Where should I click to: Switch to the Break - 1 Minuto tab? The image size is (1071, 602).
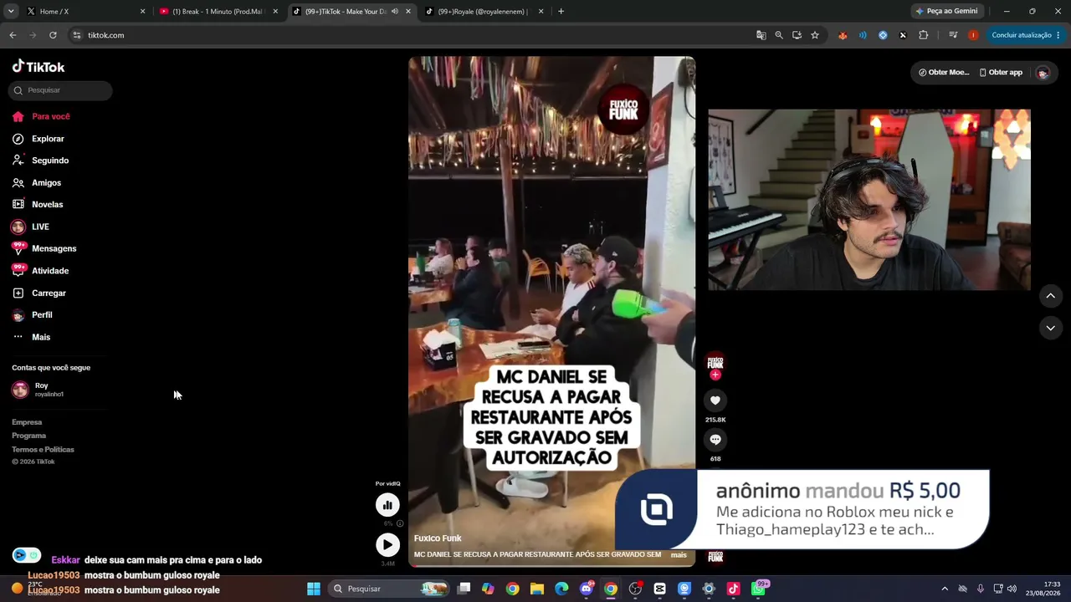217,12
